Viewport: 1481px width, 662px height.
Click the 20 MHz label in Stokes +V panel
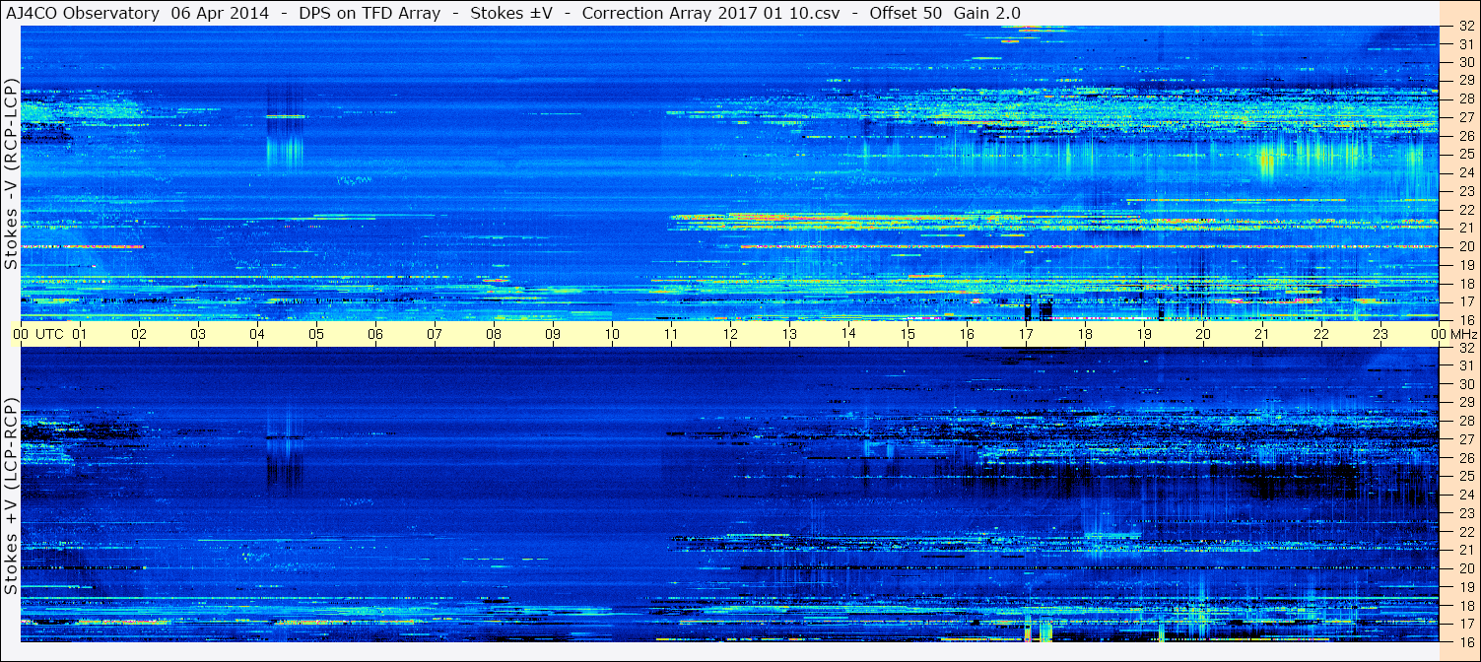pyautogui.click(x=1465, y=568)
